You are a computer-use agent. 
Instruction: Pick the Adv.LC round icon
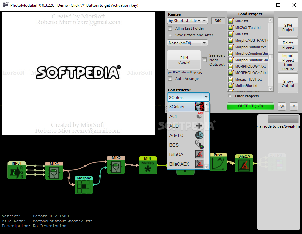(x=199, y=135)
